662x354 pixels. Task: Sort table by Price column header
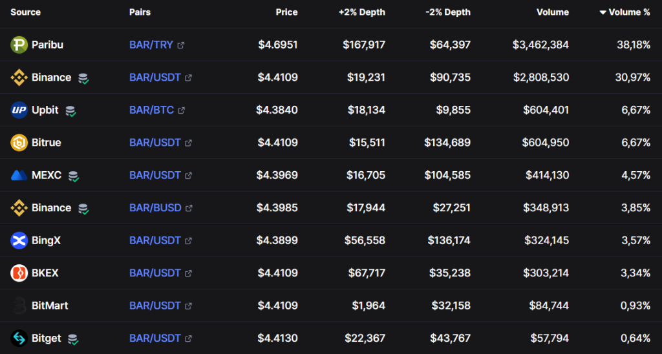pos(286,12)
